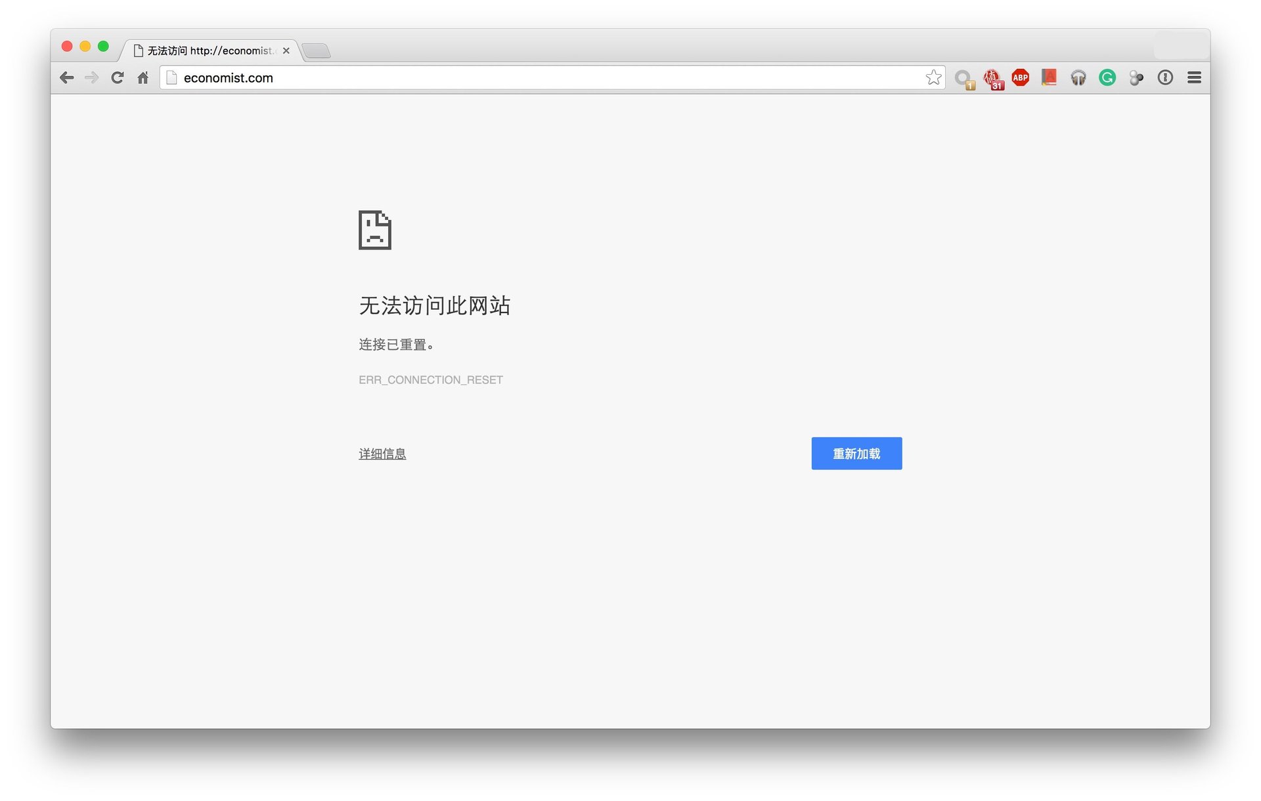
Task: Open the headphones extension icon
Action: (1078, 78)
